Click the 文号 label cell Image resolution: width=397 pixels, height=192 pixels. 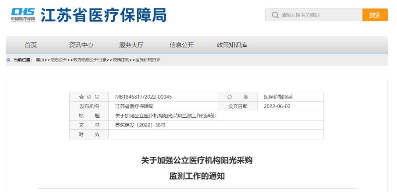tap(89, 125)
